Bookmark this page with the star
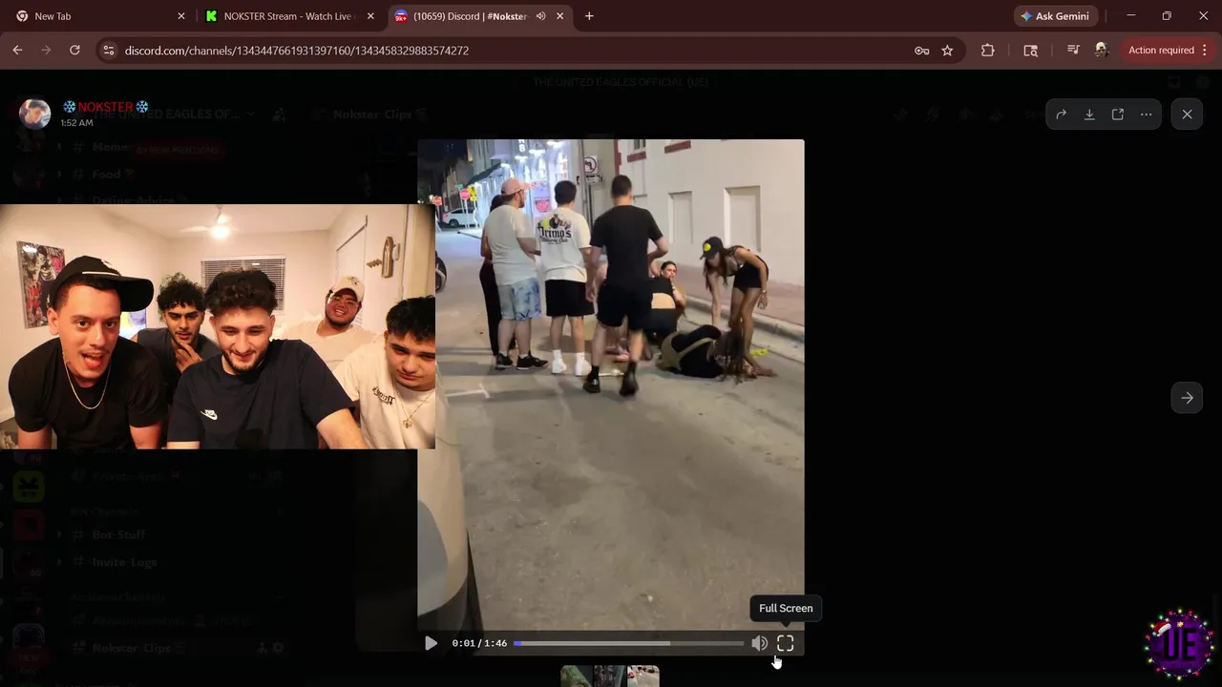 [947, 51]
